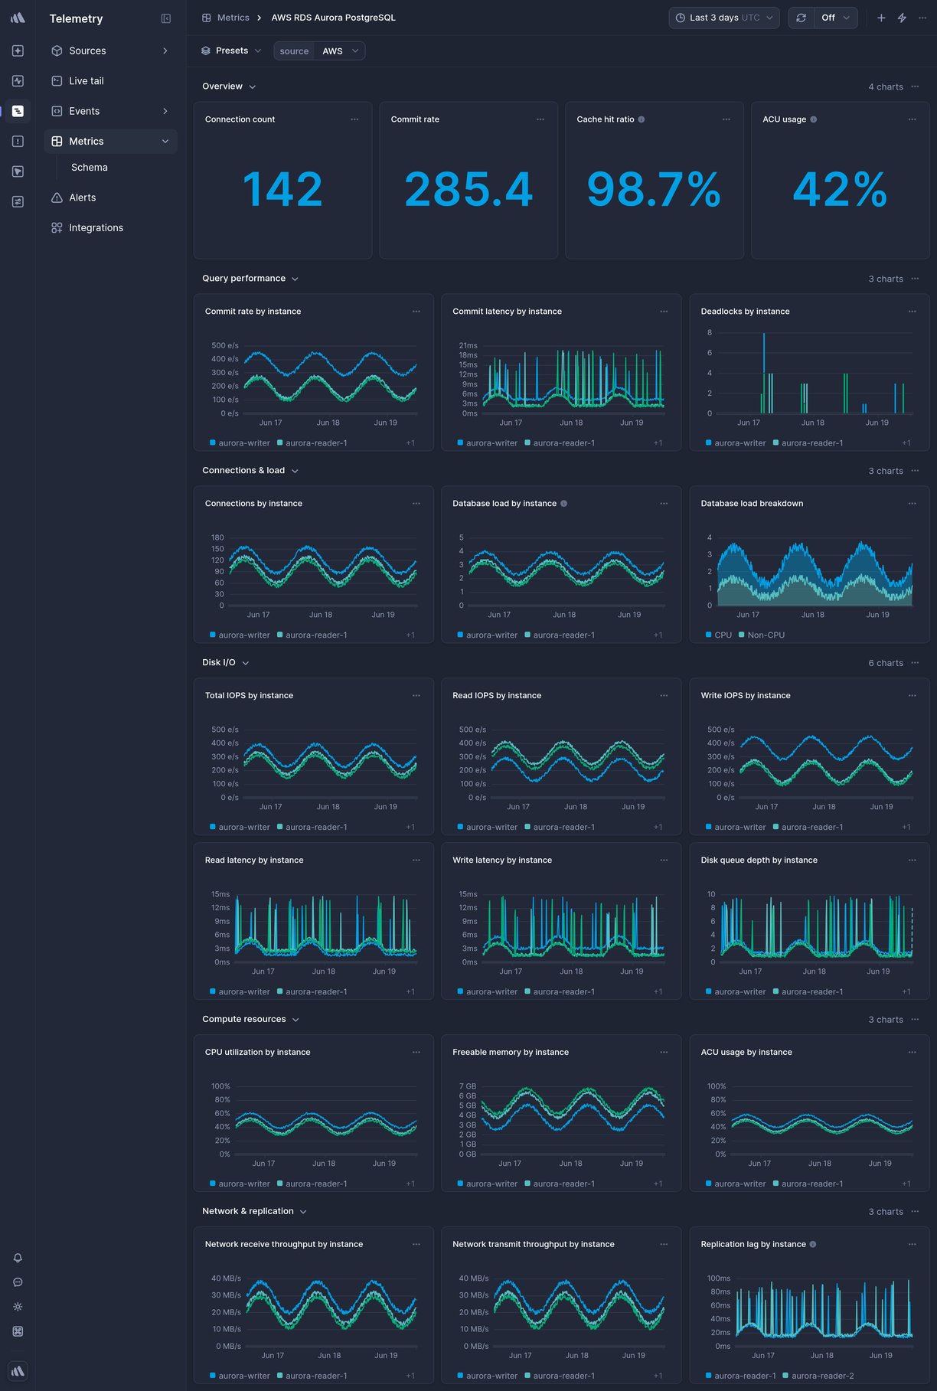Show hidden series +1 in Deadlocks by instance
This screenshot has width=937, height=1391.
tap(906, 442)
